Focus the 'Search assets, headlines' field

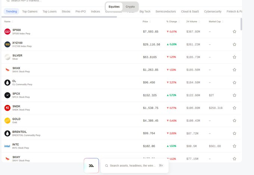(x=134, y=166)
